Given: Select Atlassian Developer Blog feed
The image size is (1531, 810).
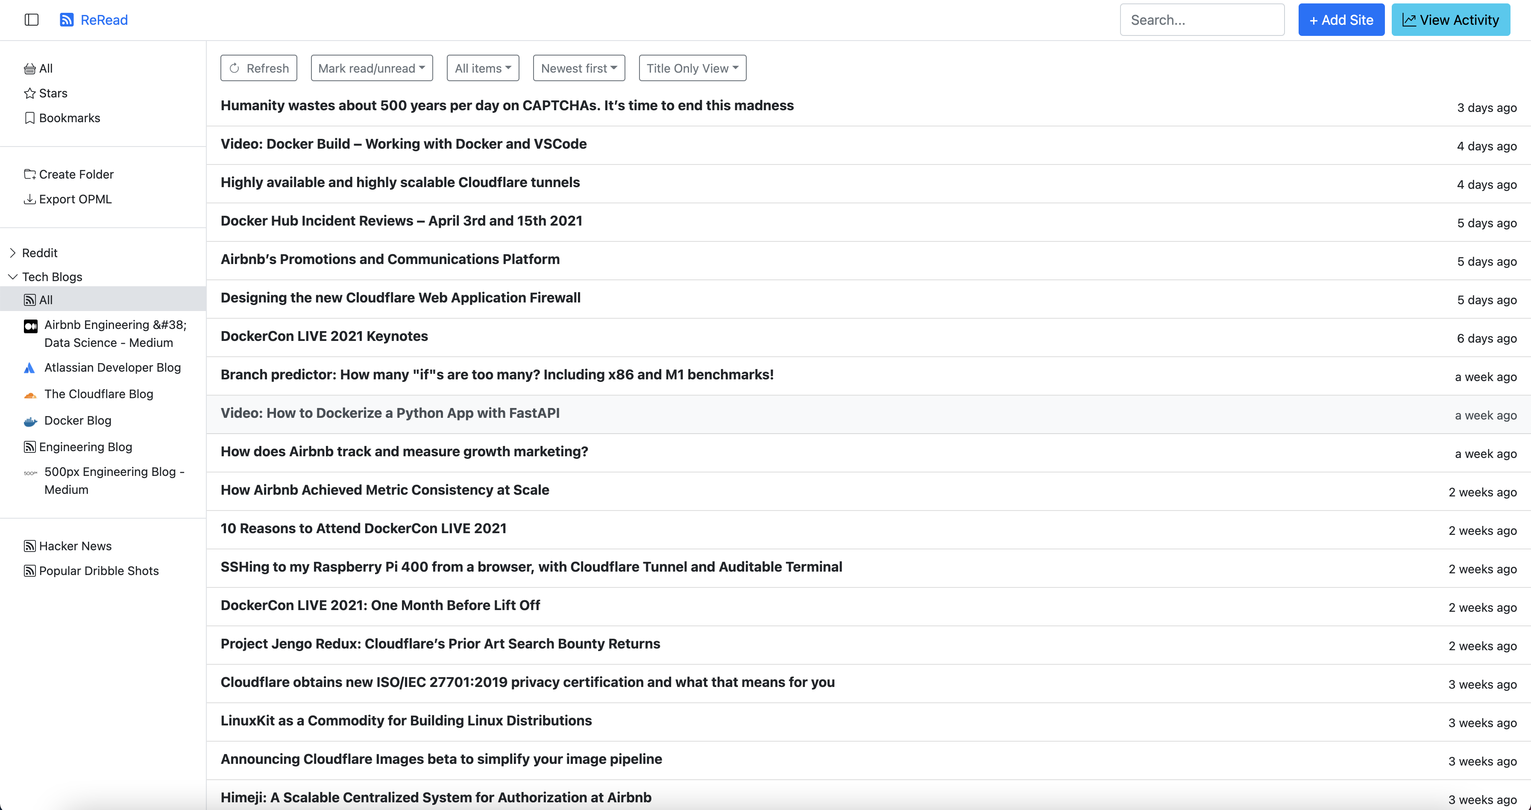Looking at the screenshot, I should coord(112,367).
